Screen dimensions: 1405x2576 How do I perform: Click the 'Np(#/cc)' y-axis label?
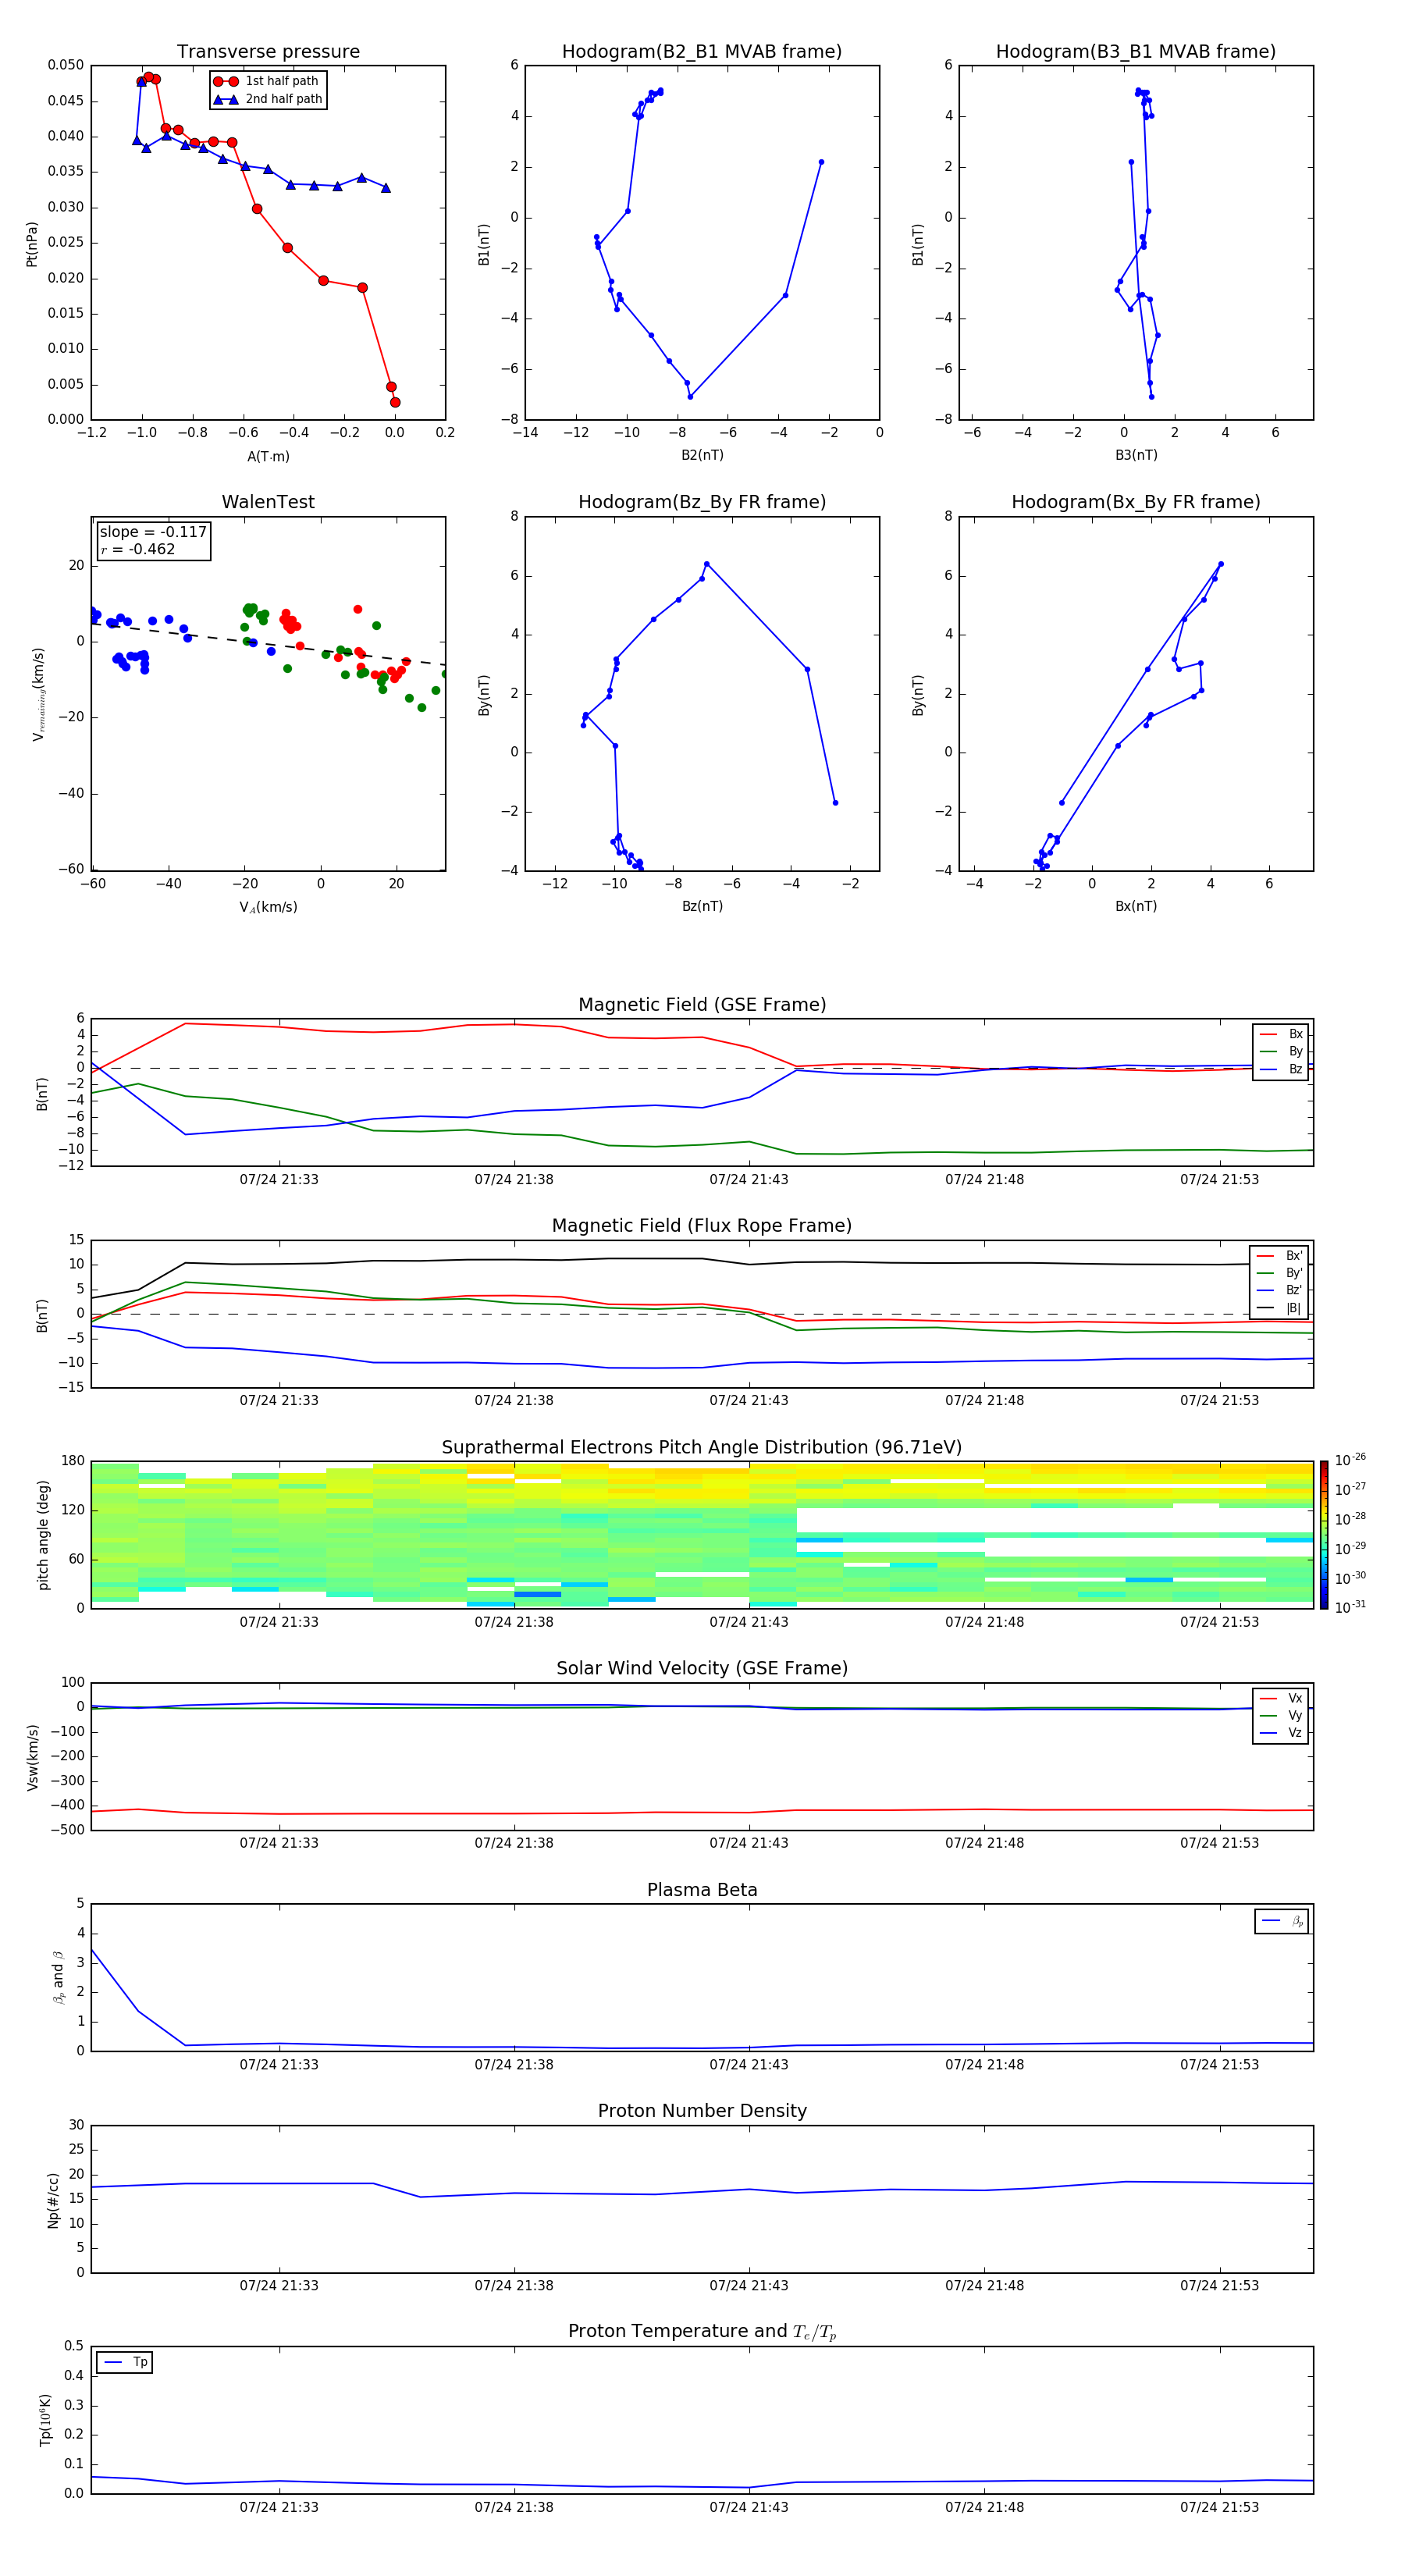pos(53,2199)
